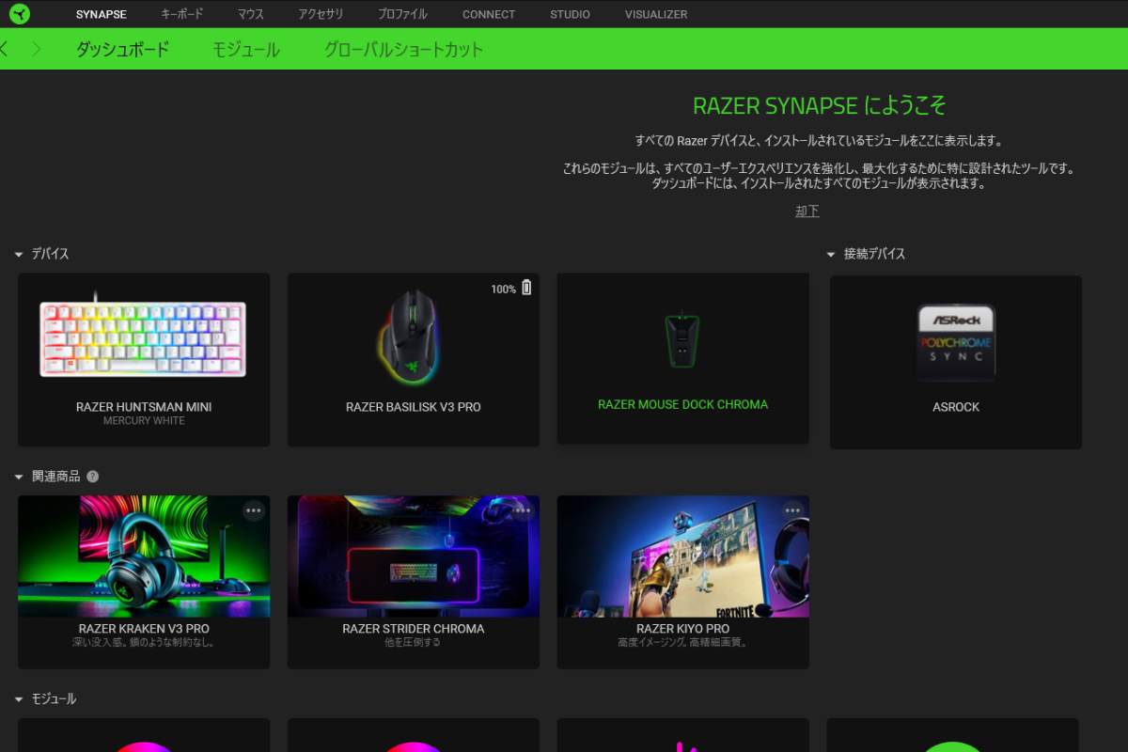The image size is (1128, 752).
Task: Collapse the デバイス section
Action: click(19, 255)
